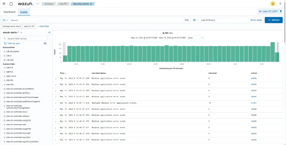Click the rule.description column header
Viewport: 286px width, 145px height.
[x=99, y=73]
